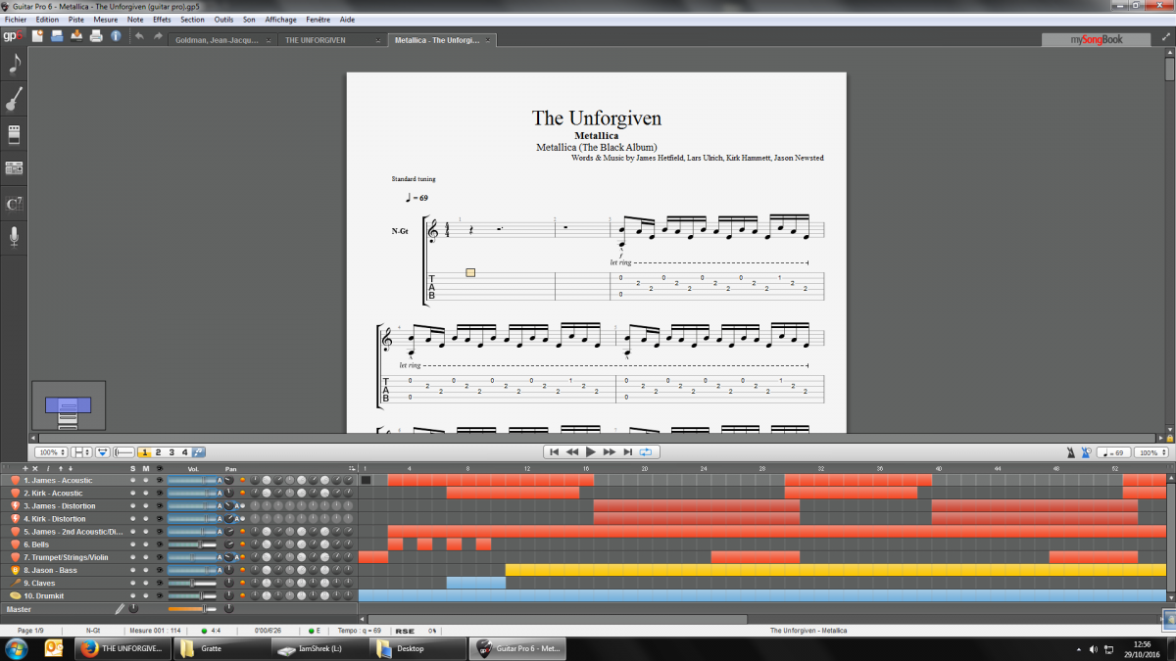
Task: Open the C7 chords panel in sidebar
Action: pyautogui.click(x=14, y=204)
